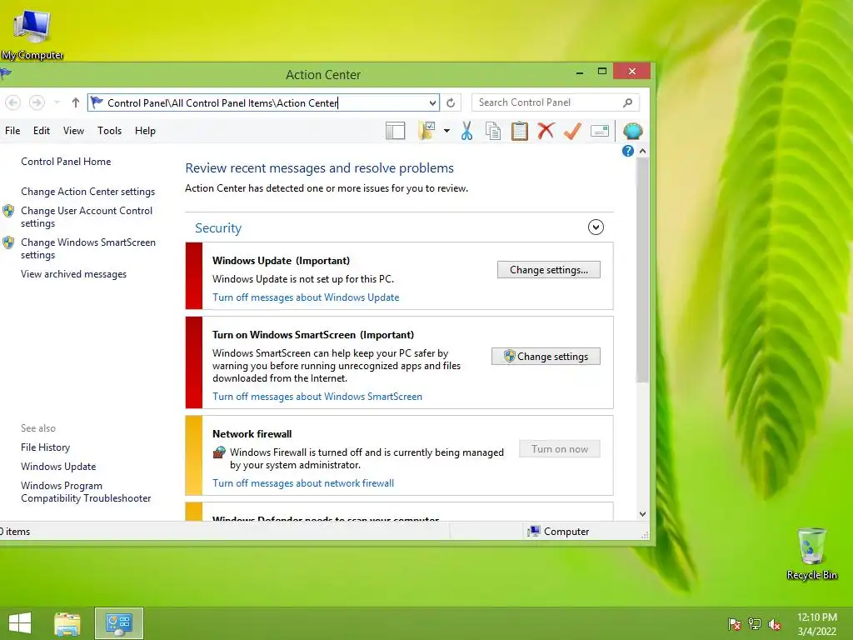Click Change settings for Windows SmartScreen
The image size is (853, 640).
click(x=546, y=357)
